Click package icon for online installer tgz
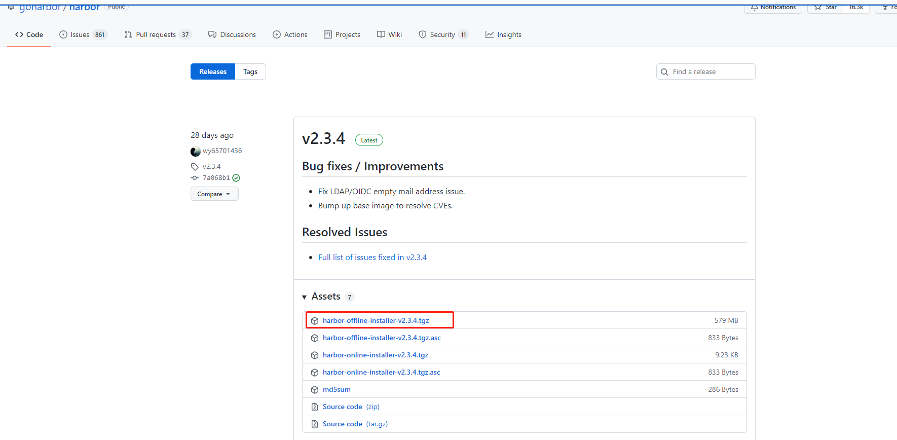 (x=315, y=355)
